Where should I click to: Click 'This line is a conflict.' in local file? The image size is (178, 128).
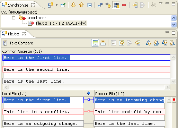(36, 112)
